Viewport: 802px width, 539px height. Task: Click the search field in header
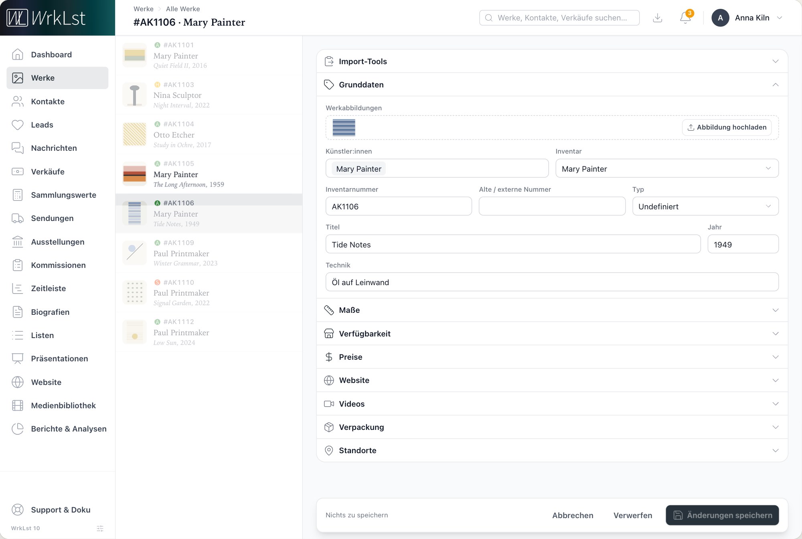[x=559, y=18]
